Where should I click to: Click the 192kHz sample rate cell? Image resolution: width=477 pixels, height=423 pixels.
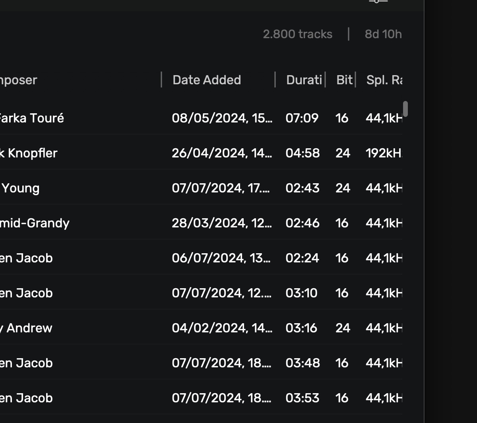(384, 153)
